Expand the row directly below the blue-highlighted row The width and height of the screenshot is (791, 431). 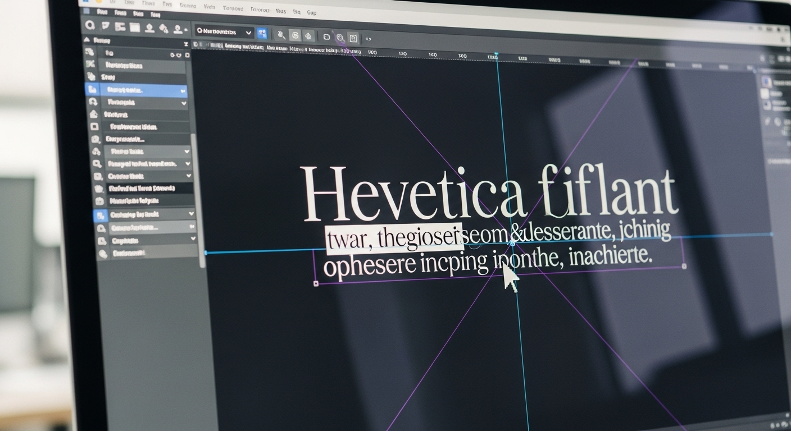pyautogui.click(x=183, y=103)
